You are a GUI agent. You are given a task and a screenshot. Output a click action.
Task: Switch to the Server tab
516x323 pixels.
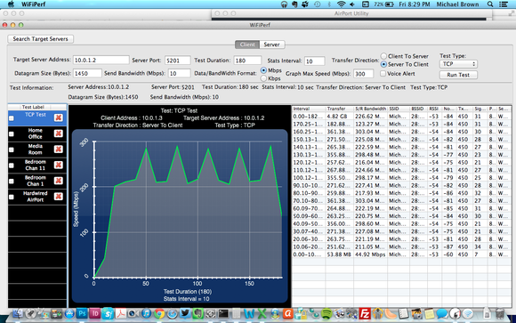272,44
